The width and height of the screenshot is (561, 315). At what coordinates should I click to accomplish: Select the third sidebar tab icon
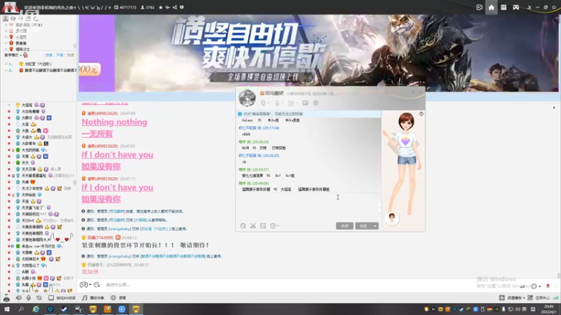(x=21, y=19)
